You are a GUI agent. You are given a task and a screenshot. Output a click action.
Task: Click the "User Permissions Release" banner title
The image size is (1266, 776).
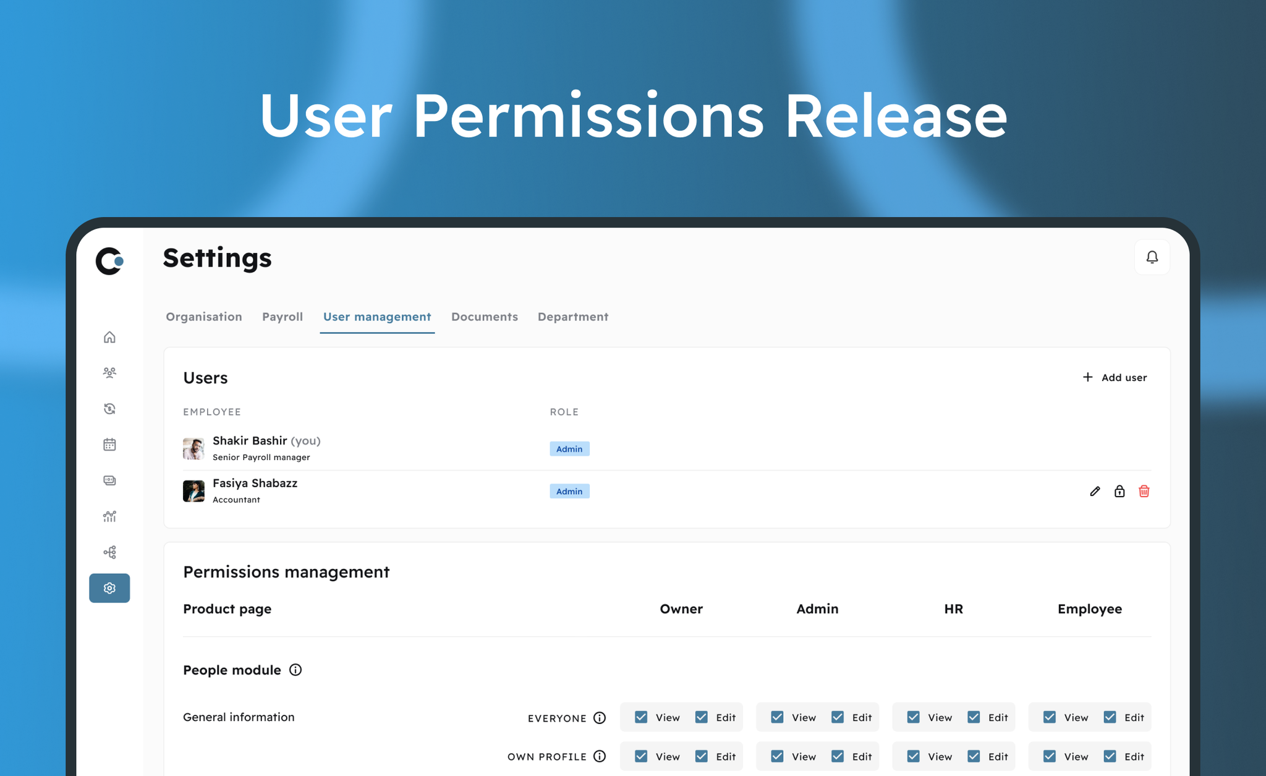(x=633, y=116)
